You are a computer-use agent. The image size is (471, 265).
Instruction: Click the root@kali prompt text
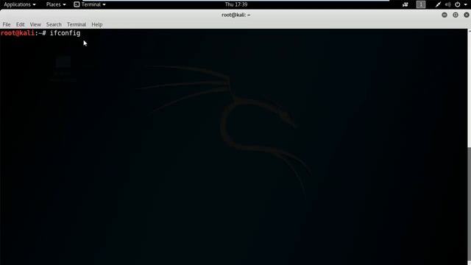point(18,33)
